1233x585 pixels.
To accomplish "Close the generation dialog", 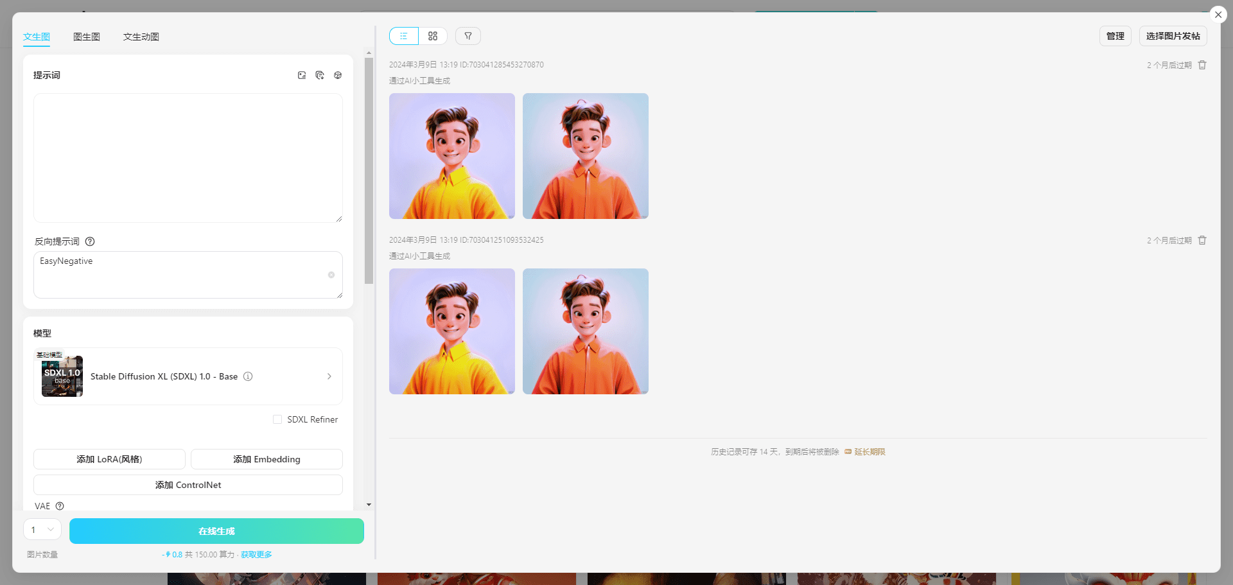I will coord(1218,15).
